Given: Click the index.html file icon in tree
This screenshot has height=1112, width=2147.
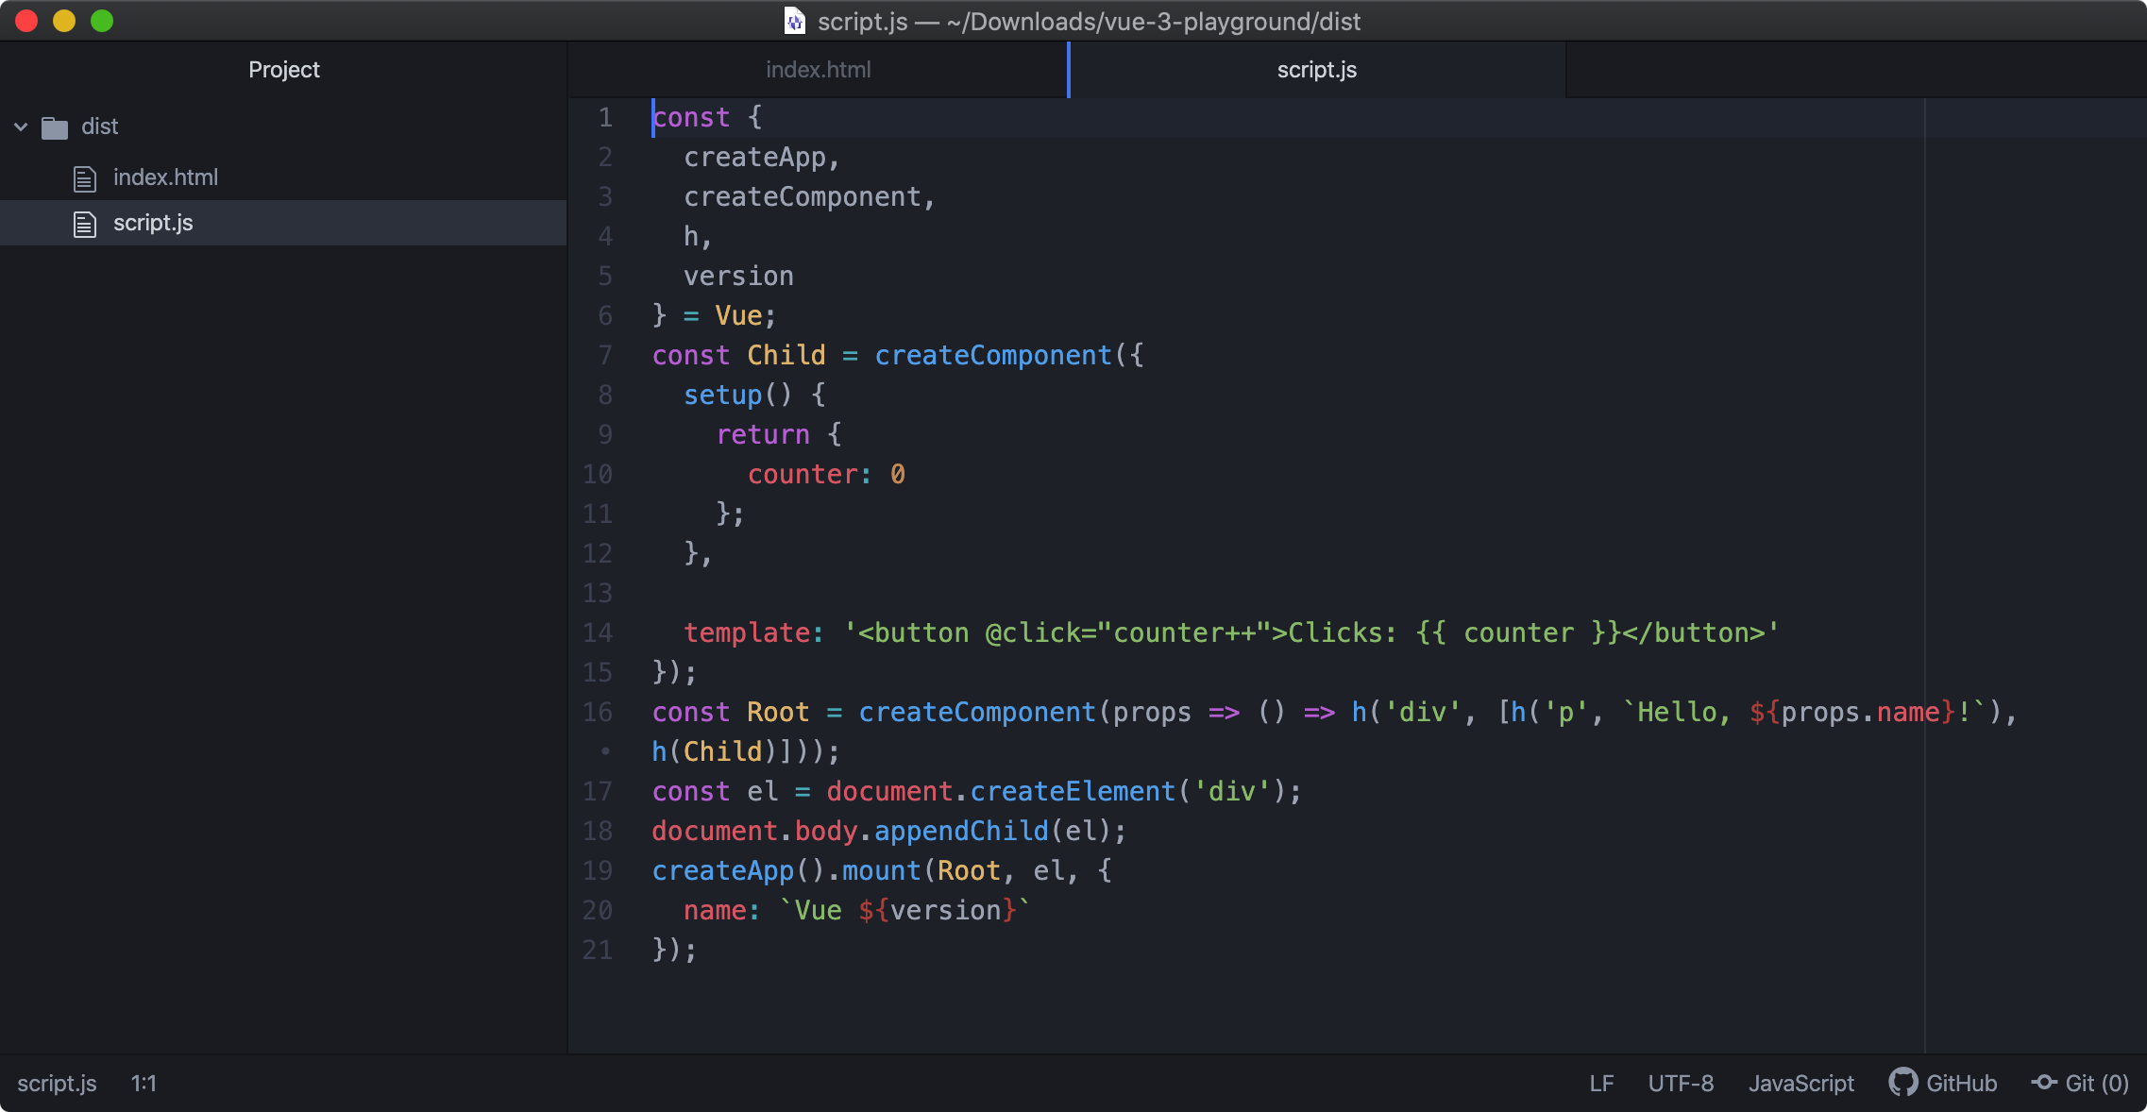Looking at the screenshot, I should click(85, 178).
